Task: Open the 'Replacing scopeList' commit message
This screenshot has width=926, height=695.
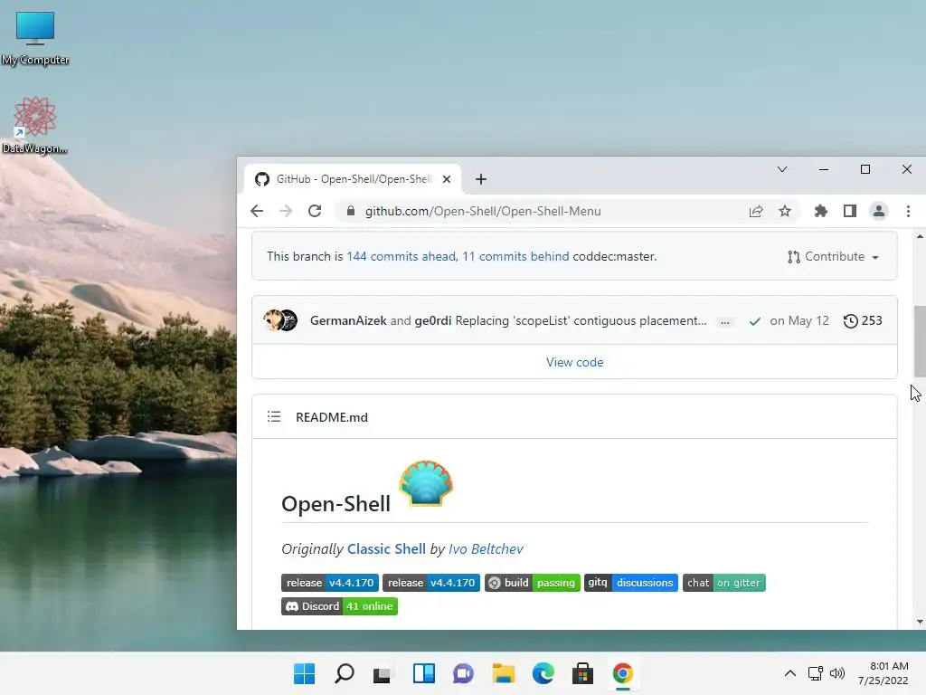Action: coord(581,320)
